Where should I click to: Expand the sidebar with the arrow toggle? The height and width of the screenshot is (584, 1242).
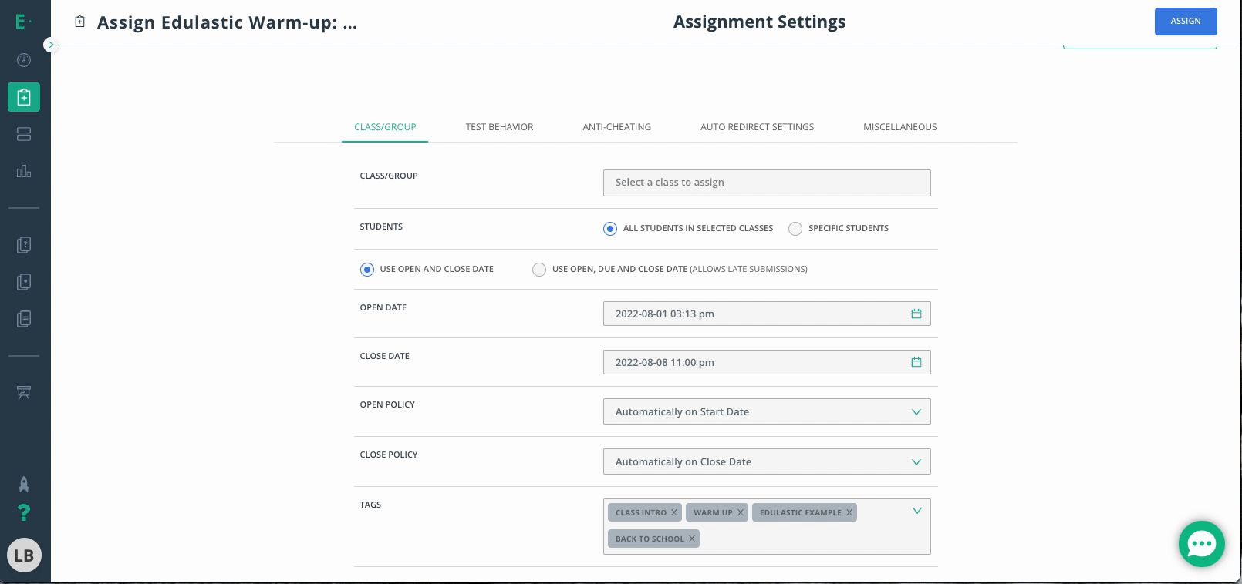tap(51, 45)
